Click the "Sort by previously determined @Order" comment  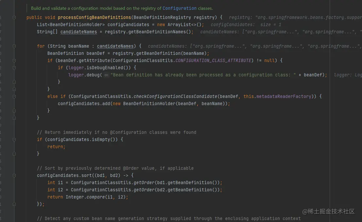point(115,168)
